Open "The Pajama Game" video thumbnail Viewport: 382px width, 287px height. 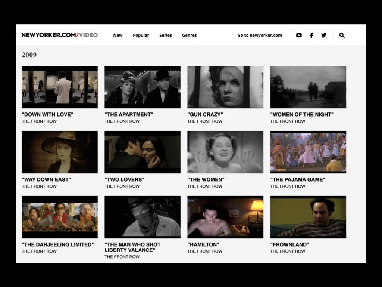pyautogui.click(x=308, y=152)
